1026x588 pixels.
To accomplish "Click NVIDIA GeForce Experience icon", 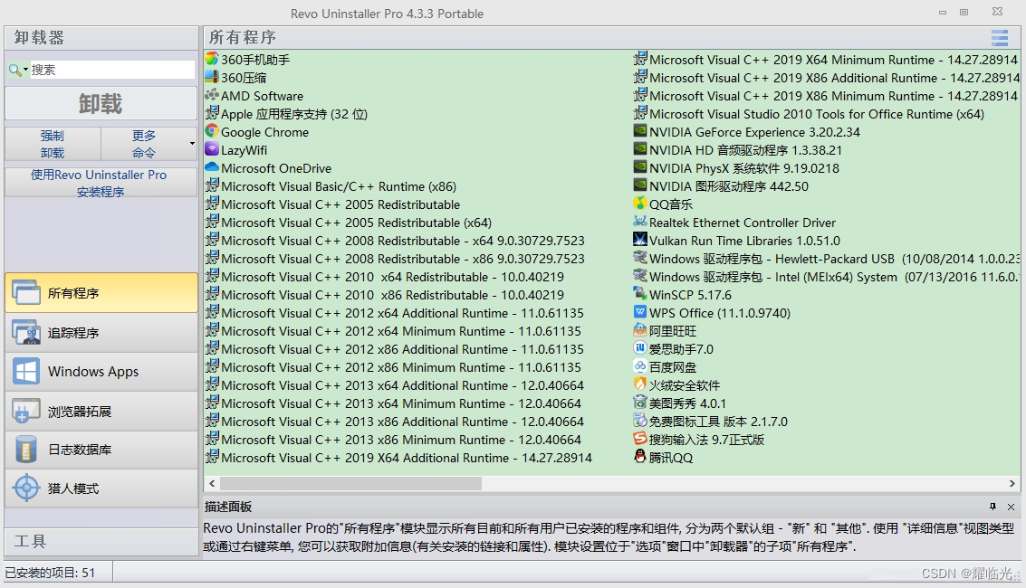I will [x=640, y=131].
